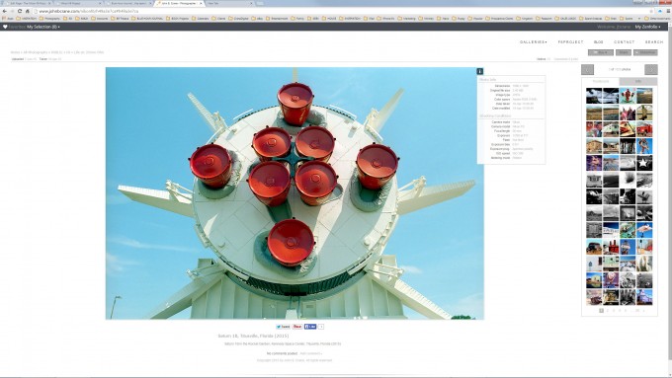Screen dimensions: 672x378
Task: Click the Add comment link
Action: 310,353
